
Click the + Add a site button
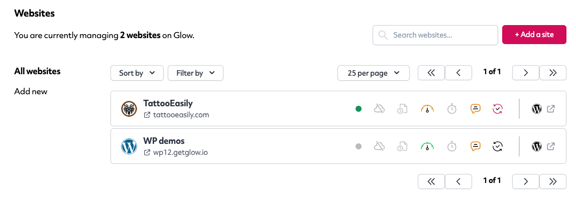(534, 35)
